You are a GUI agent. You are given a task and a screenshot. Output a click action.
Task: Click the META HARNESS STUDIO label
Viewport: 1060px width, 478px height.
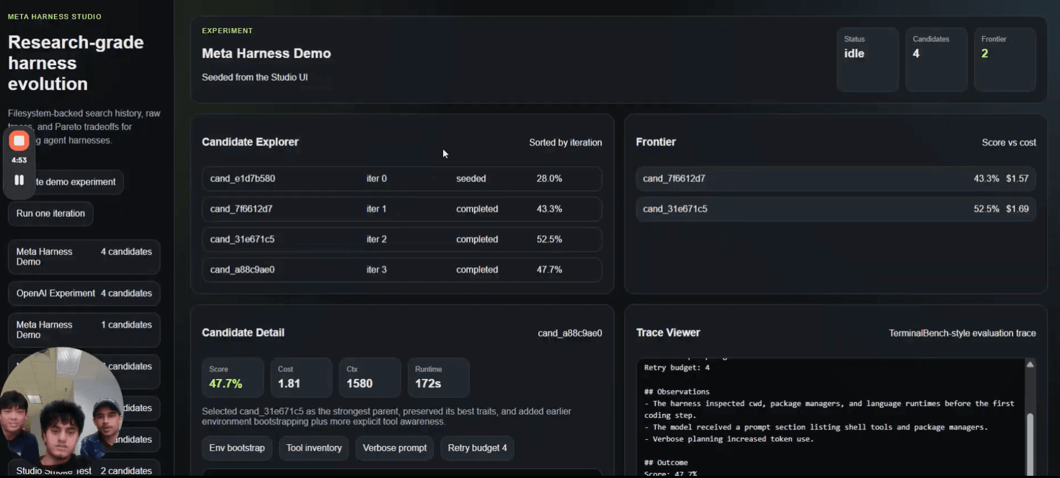(x=55, y=17)
